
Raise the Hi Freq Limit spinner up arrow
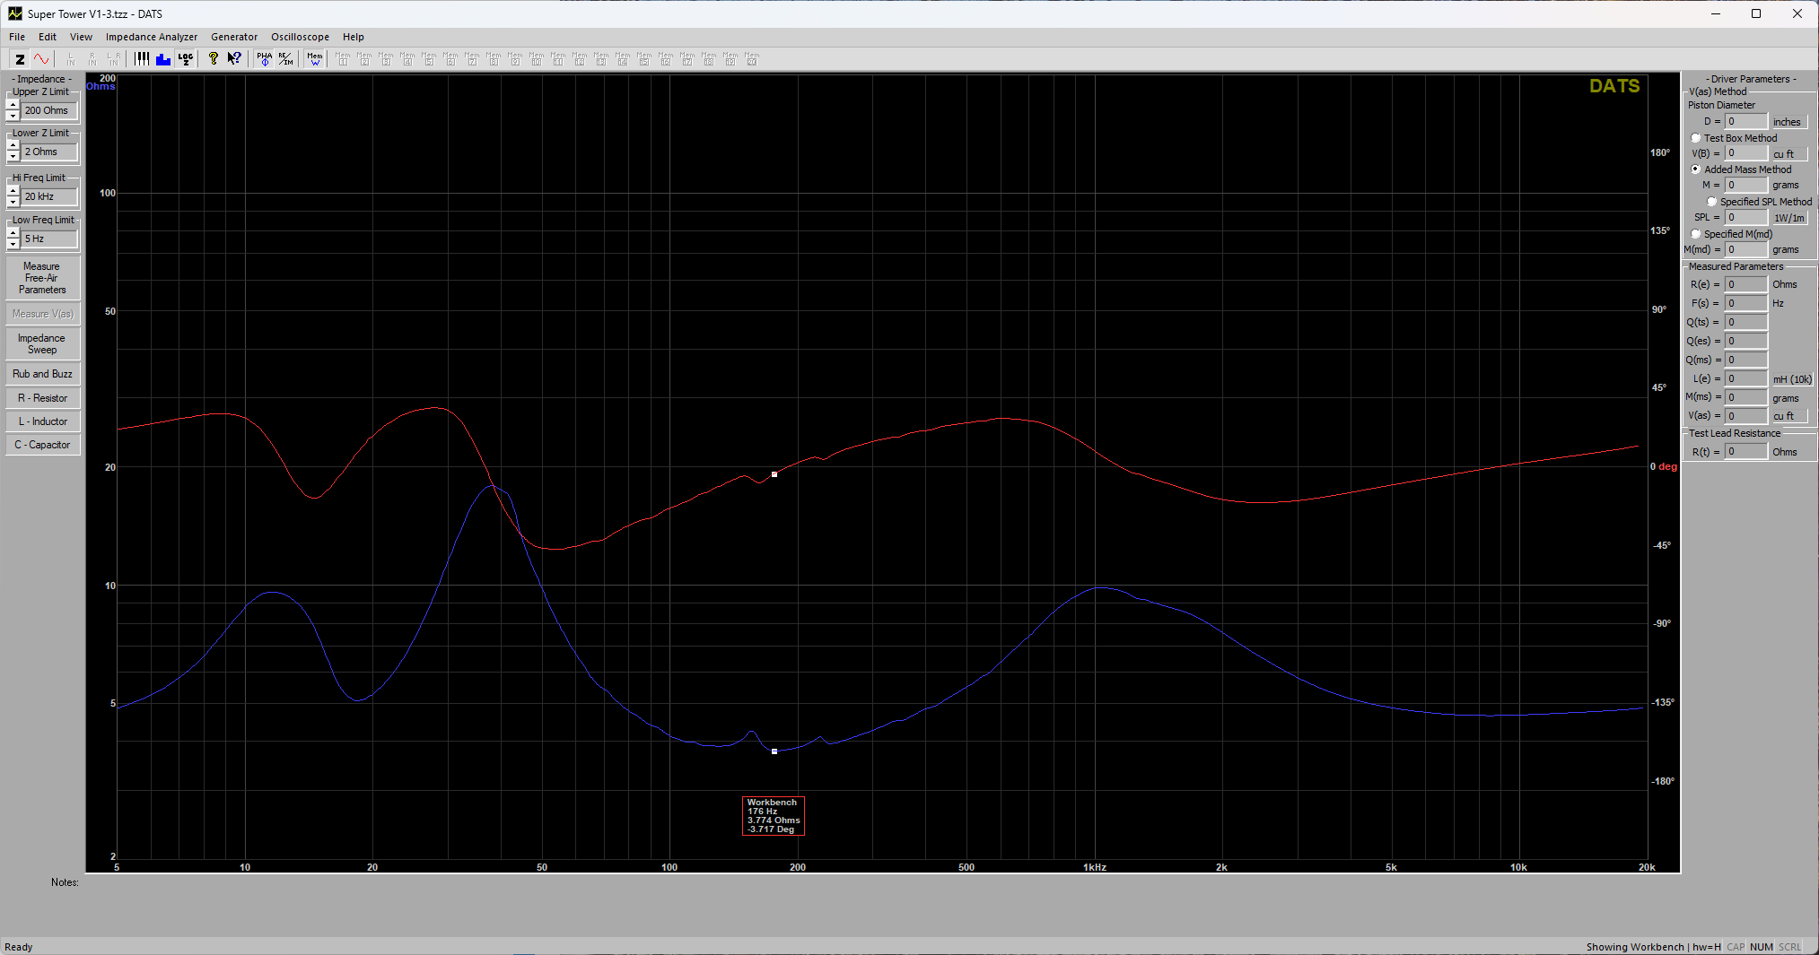point(13,191)
